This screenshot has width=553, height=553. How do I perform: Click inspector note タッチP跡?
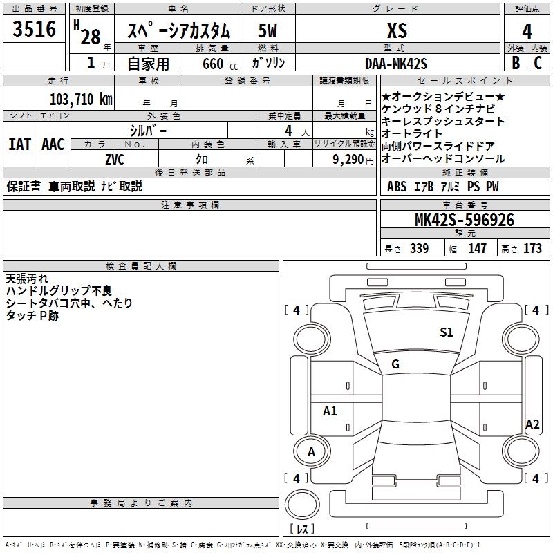click(32, 316)
